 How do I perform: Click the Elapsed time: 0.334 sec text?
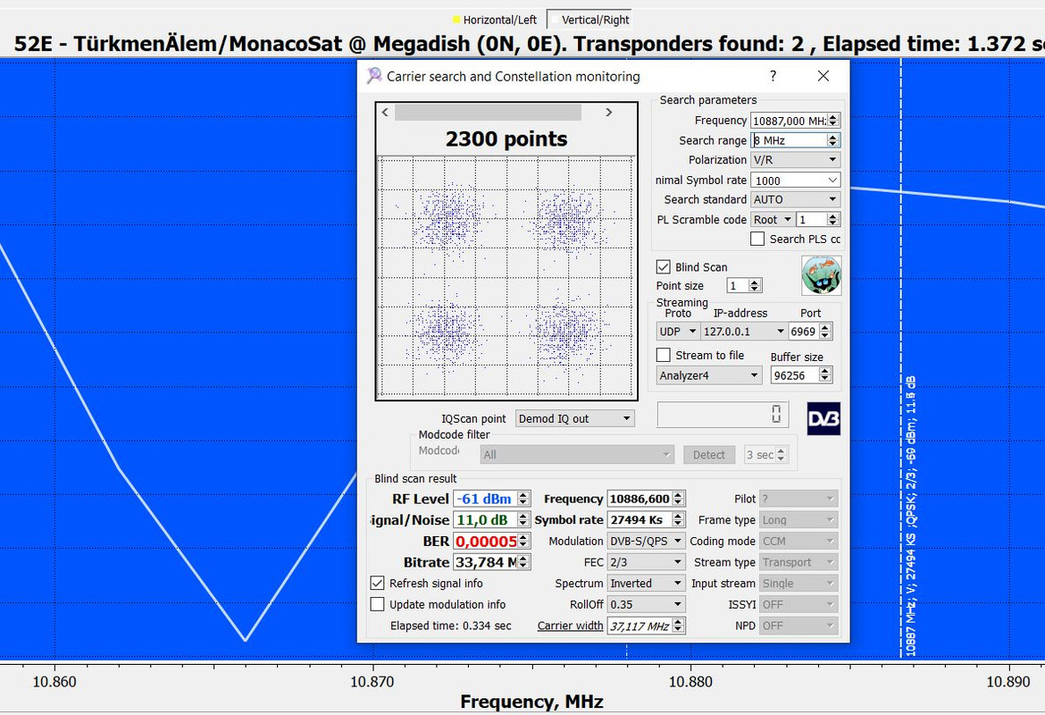pos(450,626)
